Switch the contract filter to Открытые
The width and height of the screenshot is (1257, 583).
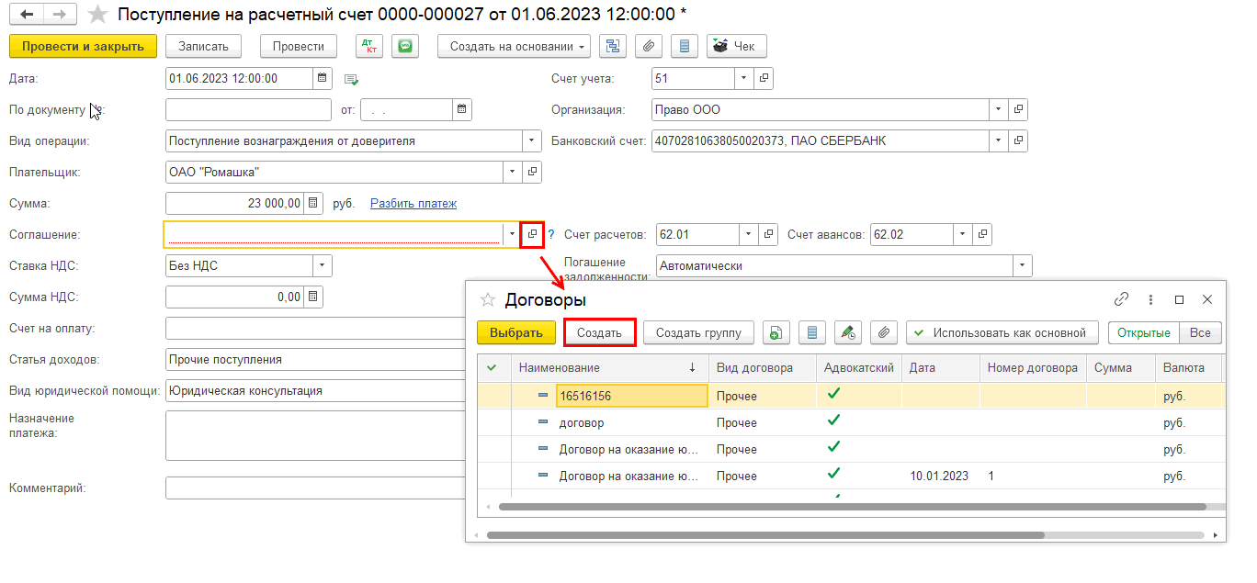click(1143, 333)
